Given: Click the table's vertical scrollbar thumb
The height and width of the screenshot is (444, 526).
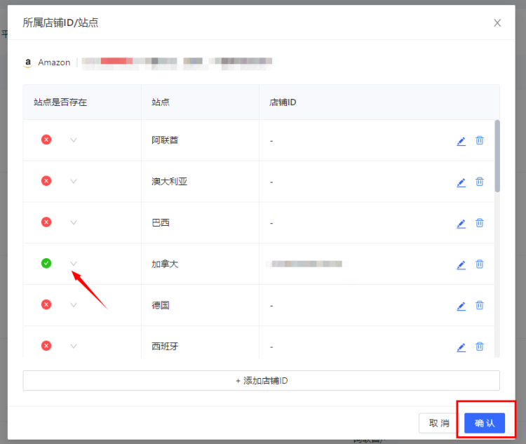Looking at the screenshot, I should (497, 156).
